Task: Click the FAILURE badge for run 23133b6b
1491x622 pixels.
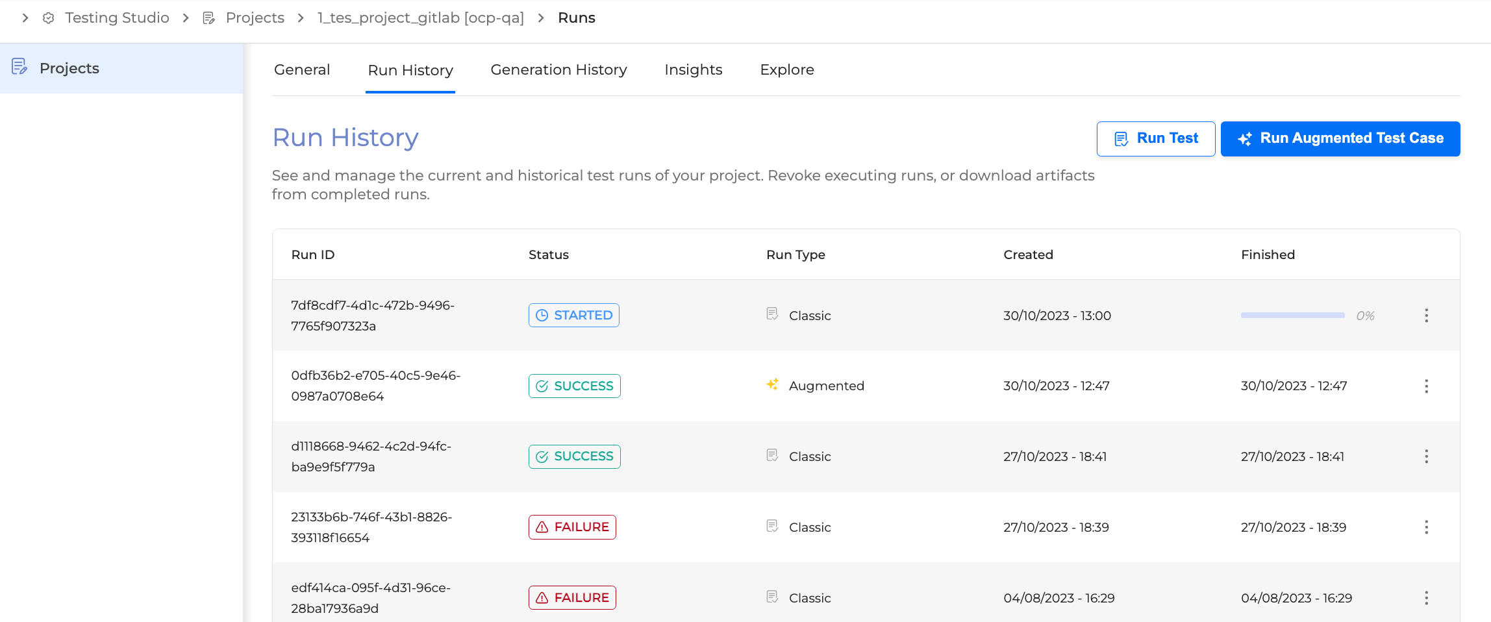Action: [x=572, y=527]
